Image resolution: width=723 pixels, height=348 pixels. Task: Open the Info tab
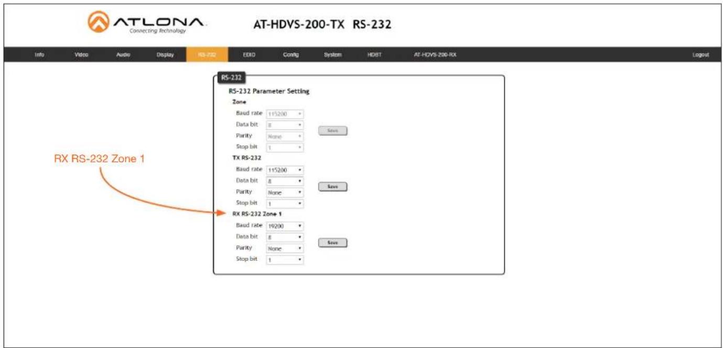(39, 54)
